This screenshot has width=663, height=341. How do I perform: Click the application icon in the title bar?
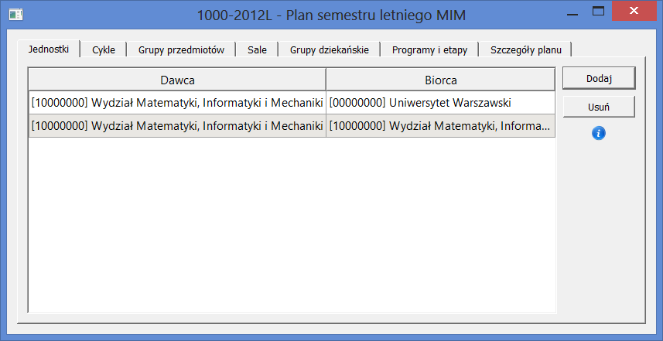coord(15,15)
